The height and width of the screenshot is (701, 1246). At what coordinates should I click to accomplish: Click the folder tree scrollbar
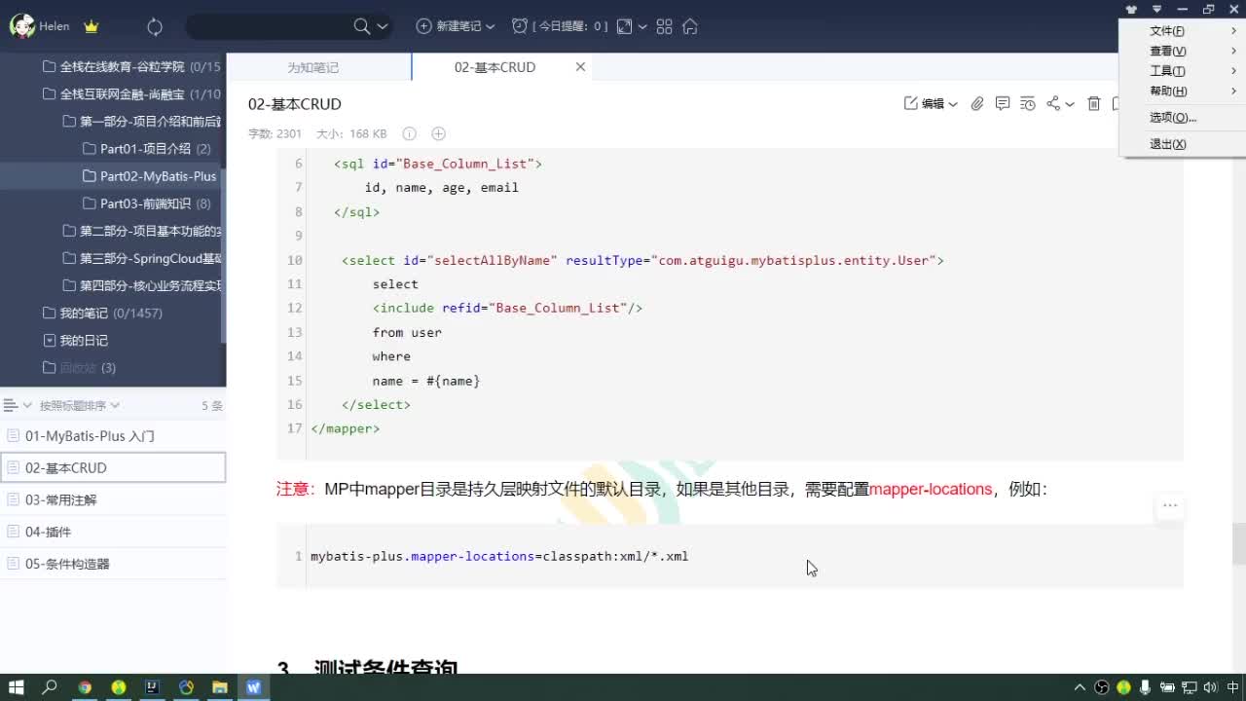pos(224,255)
